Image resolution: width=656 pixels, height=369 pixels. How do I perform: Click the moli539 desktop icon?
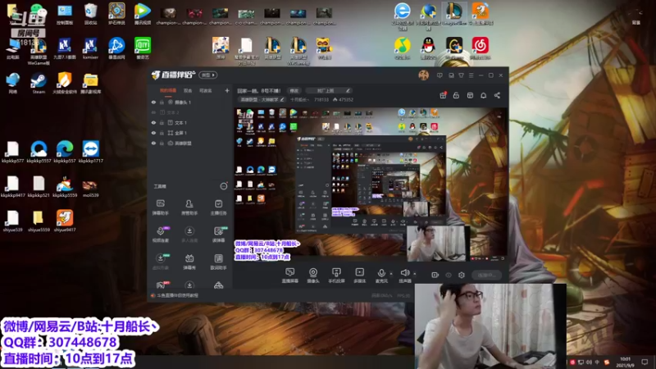tap(90, 187)
